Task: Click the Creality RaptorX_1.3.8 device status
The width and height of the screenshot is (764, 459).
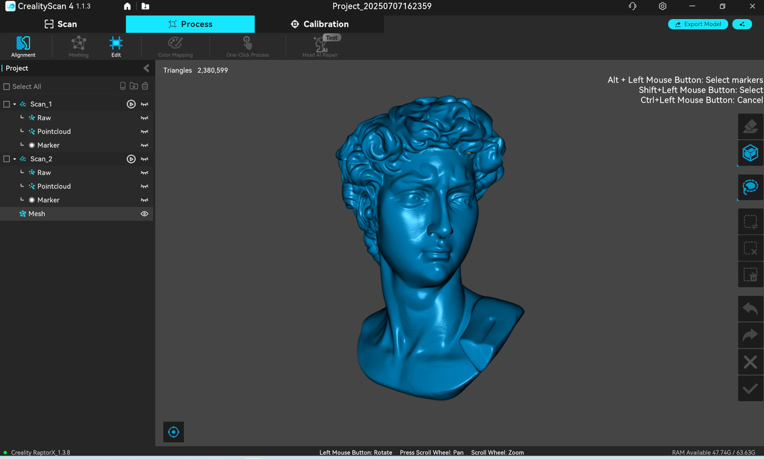Action: pos(41,452)
